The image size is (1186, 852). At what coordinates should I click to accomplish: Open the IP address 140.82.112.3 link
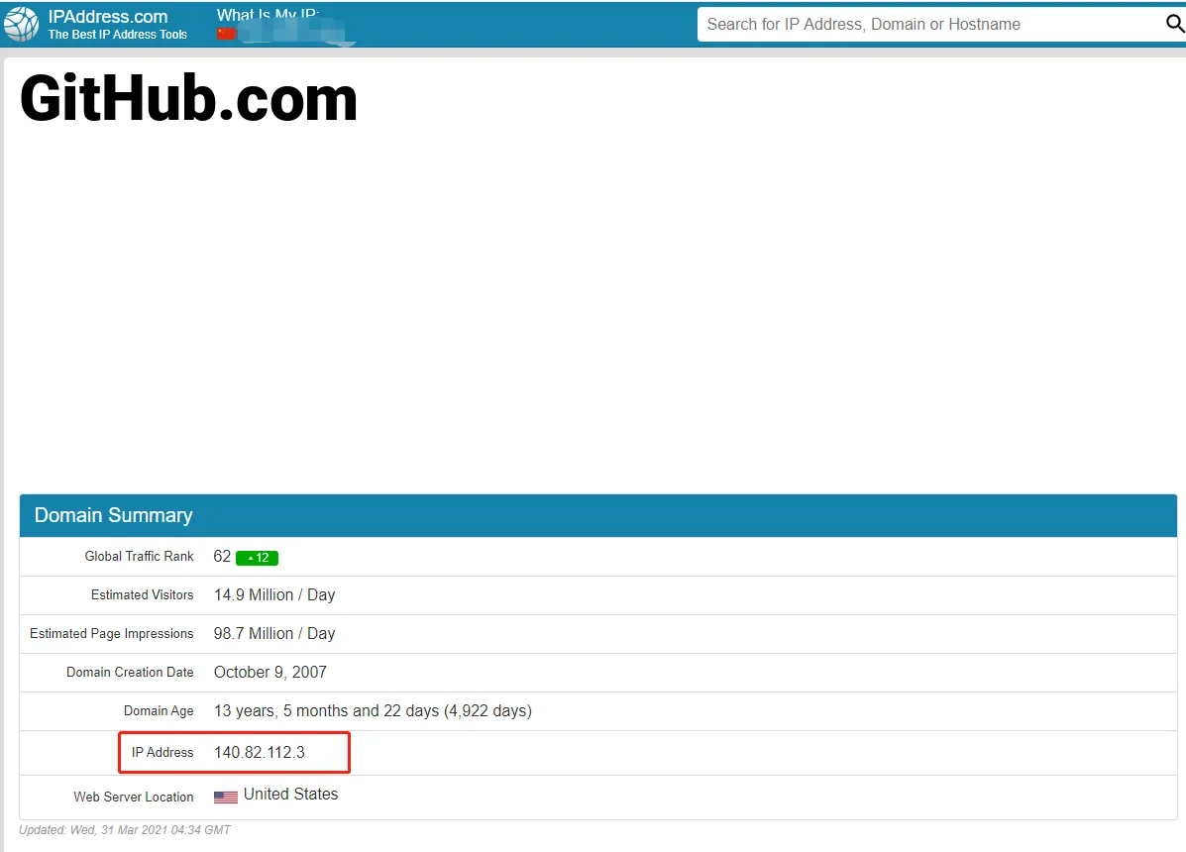coord(258,751)
